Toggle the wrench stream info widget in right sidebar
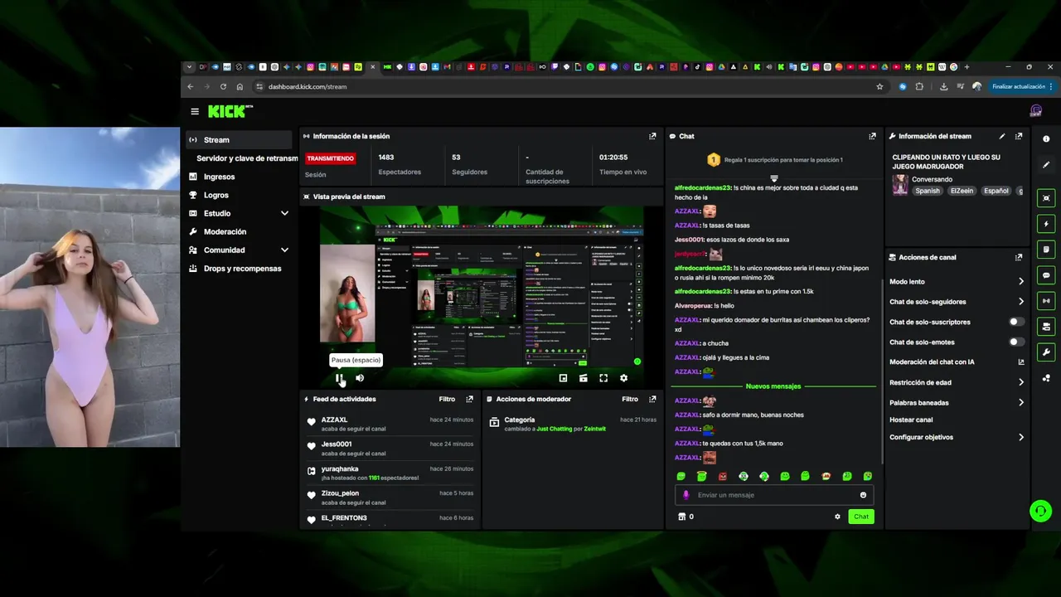 [x=1046, y=352]
